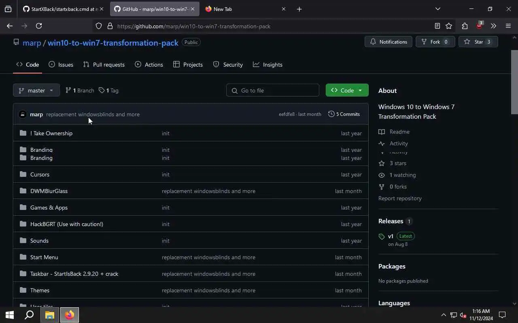Open commit hash eefdfe8
The width and height of the screenshot is (518, 323).
click(x=287, y=114)
